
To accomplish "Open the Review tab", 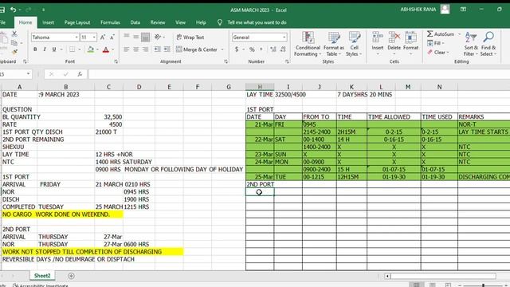I will [x=158, y=22].
